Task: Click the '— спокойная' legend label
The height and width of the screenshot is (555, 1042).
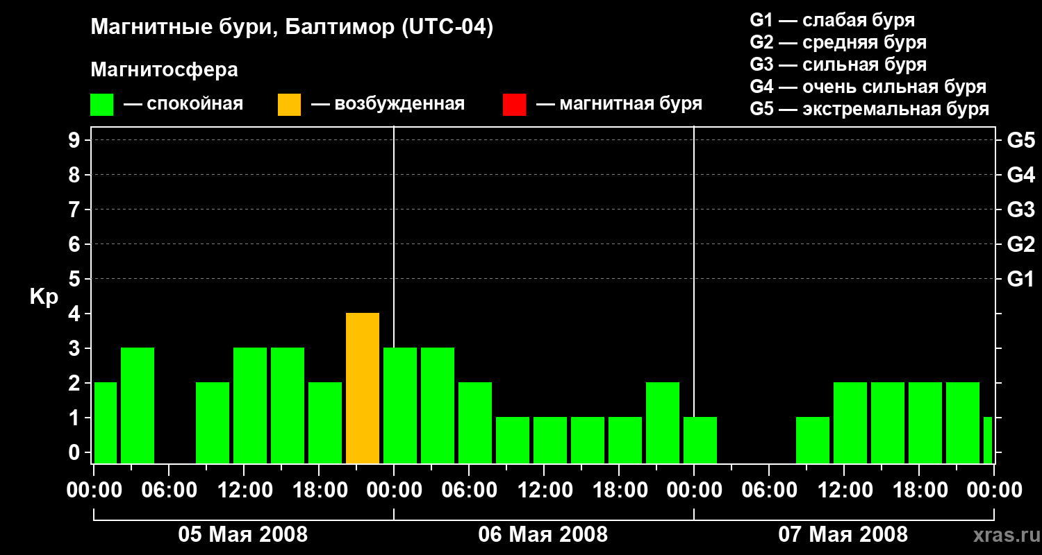Action: pyautogui.click(x=183, y=105)
